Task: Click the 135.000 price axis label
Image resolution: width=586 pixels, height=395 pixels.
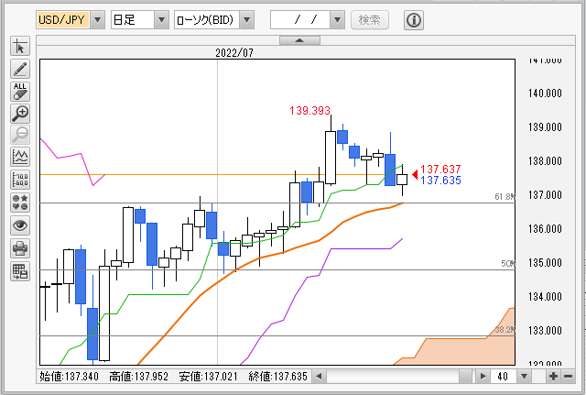Action: coord(545,263)
